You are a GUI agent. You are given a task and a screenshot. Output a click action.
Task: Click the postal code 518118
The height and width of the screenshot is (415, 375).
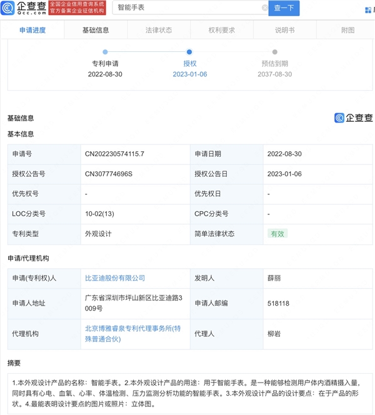[x=278, y=303]
